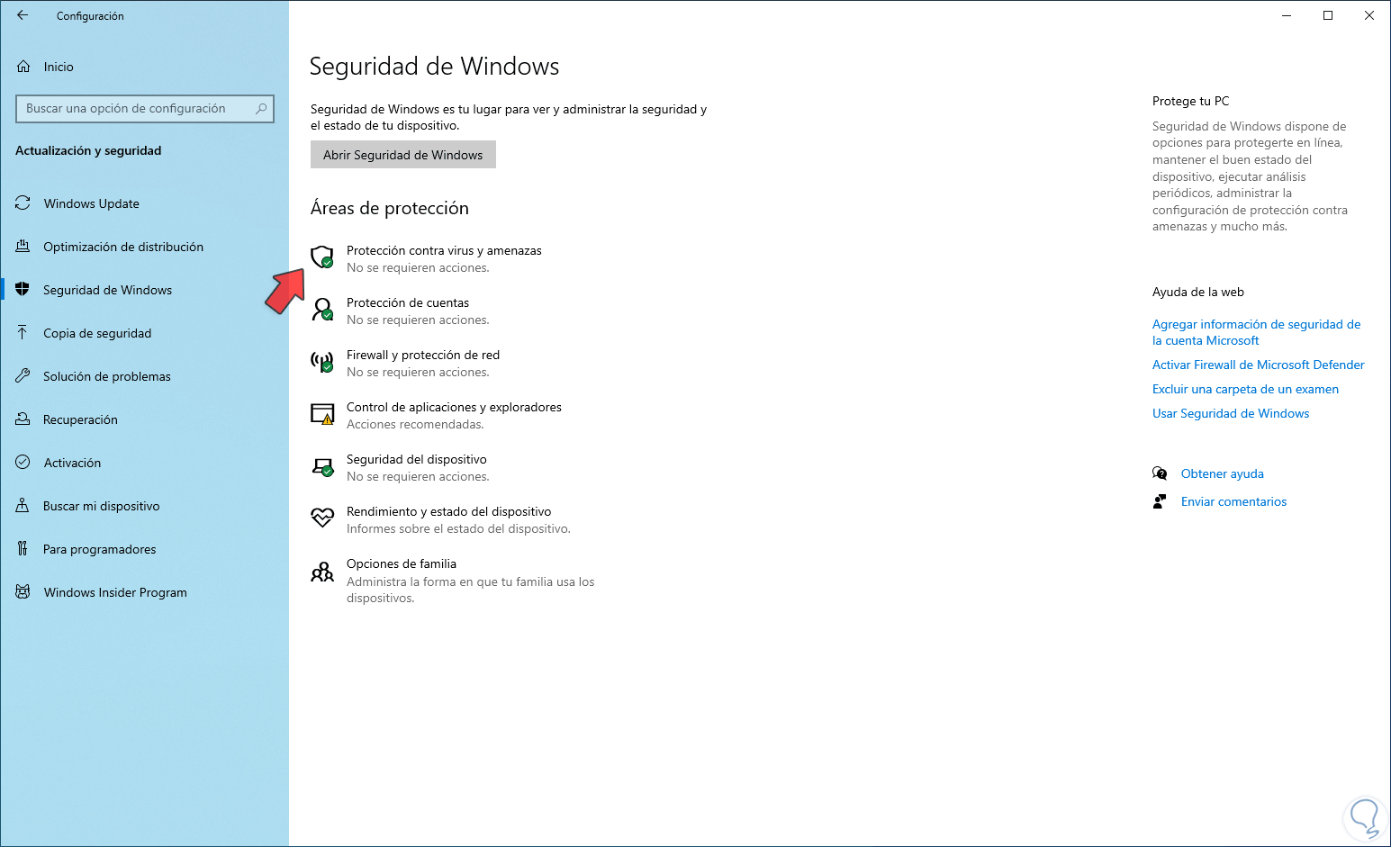
Task: Click the account protection person icon
Action: (x=322, y=310)
